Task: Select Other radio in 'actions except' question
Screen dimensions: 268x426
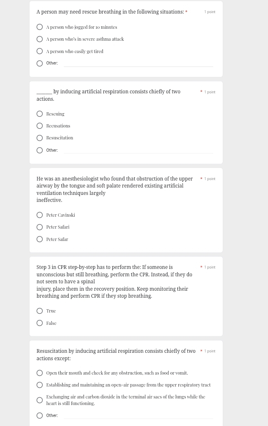Action: point(40,415)
